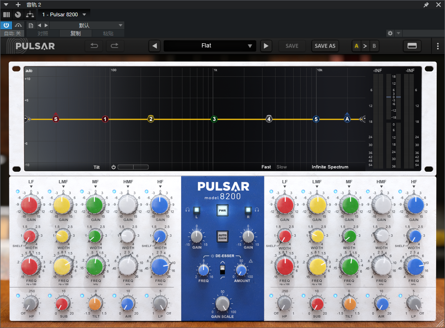This screenshot has height=328, width=445.
Task: Click the left channel headphone solo icon
Action: pos(187,210)
